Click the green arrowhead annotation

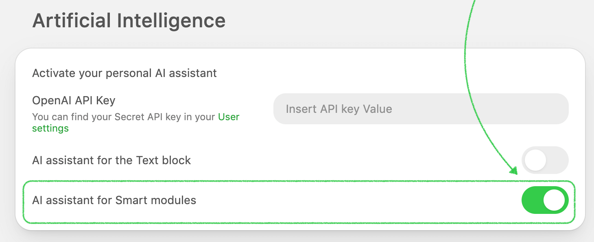pos(513,170)
